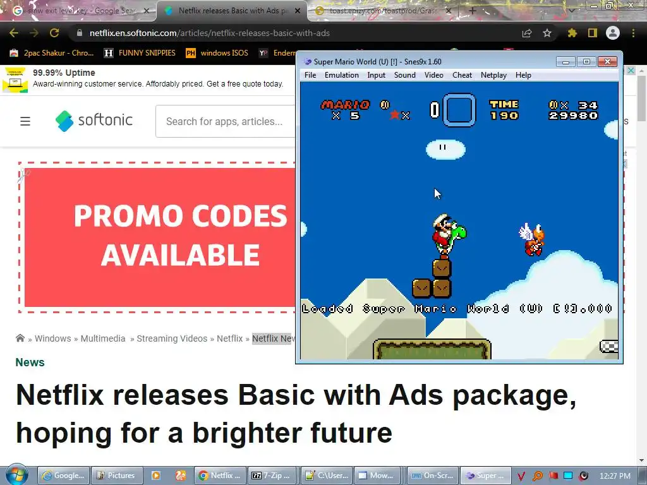Open Chrome extensions puzzle icon
Image resolution: width=647 pixels, height=485 pixels.
point(572,33)
